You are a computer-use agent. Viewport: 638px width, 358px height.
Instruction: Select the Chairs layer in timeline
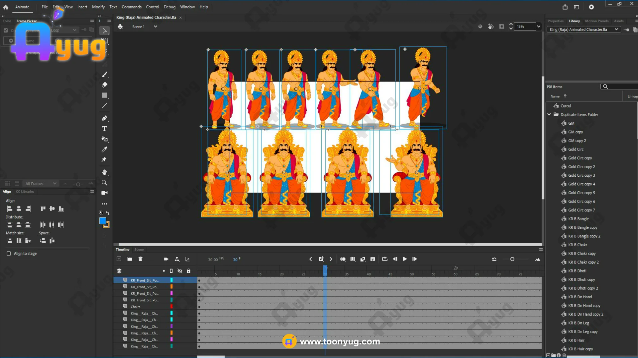(136, 307)
